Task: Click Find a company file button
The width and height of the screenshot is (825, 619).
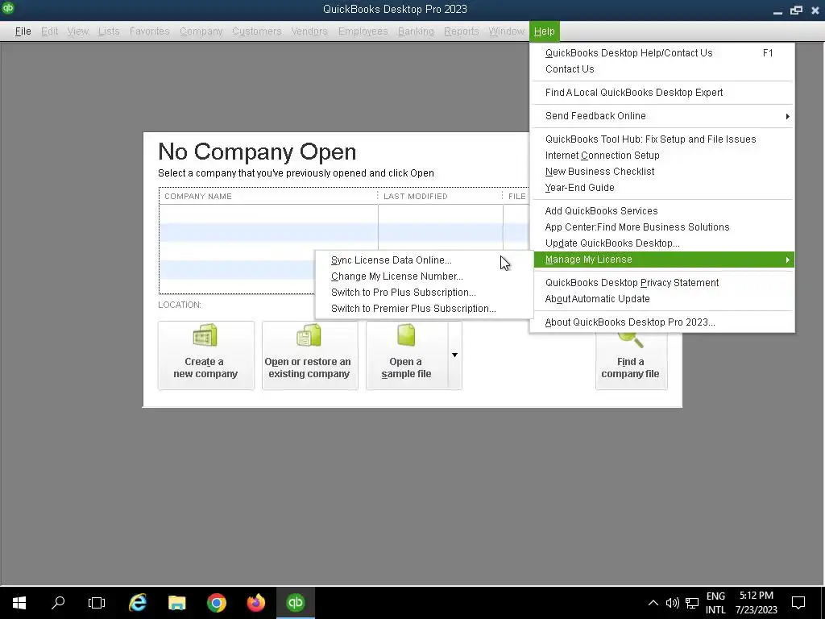Action: 631,361
